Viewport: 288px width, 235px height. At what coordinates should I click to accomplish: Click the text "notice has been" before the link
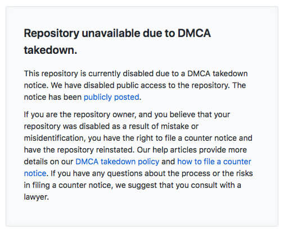tap(53, 98)
